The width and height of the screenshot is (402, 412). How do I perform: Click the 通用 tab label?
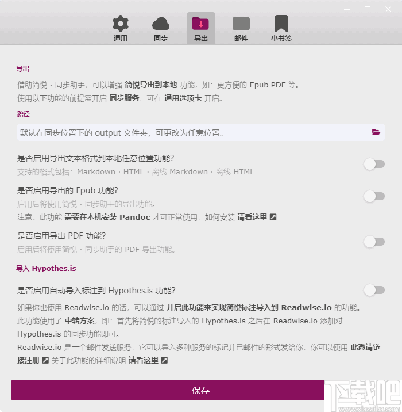point(121,39)
